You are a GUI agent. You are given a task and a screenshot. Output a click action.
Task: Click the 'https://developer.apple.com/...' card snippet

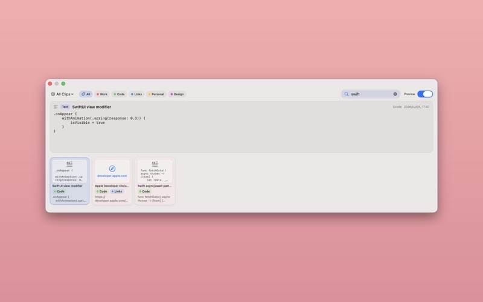click(x=111, y=199)
